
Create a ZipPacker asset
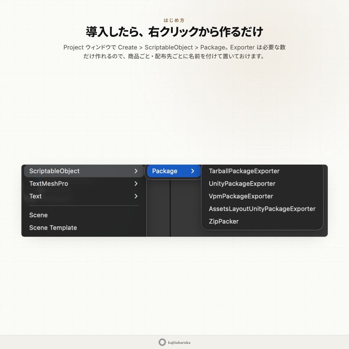pyautogui.click(x=224, y=221)
